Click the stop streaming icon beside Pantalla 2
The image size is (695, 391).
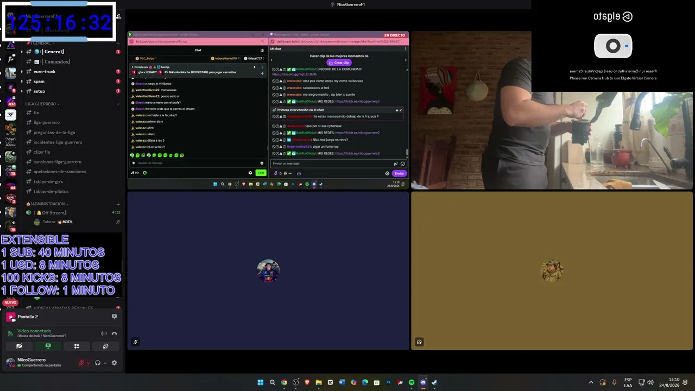114,317
